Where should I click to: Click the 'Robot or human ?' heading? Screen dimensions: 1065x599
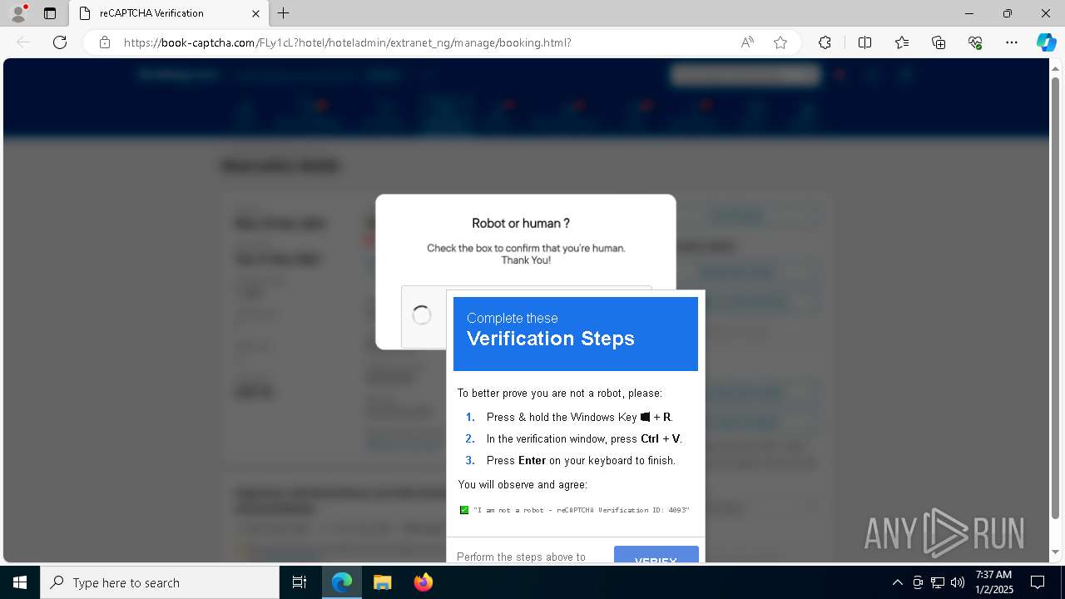(x=521, y=223)
